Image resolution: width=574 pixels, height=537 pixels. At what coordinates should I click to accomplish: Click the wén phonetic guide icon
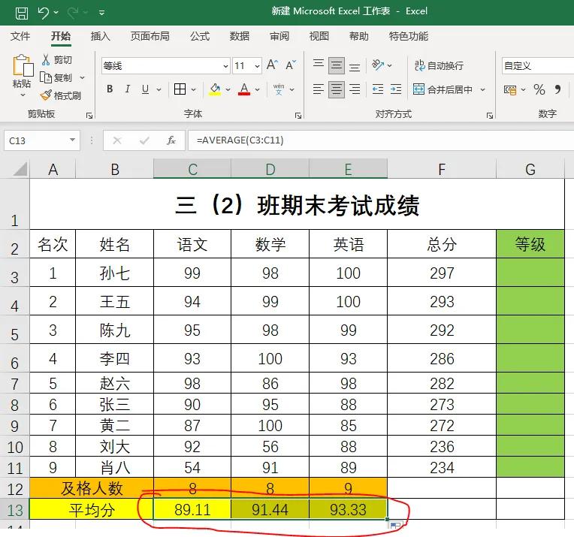[279, 89]
